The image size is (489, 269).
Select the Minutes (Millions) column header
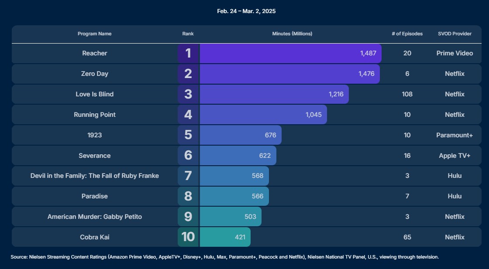292,34
